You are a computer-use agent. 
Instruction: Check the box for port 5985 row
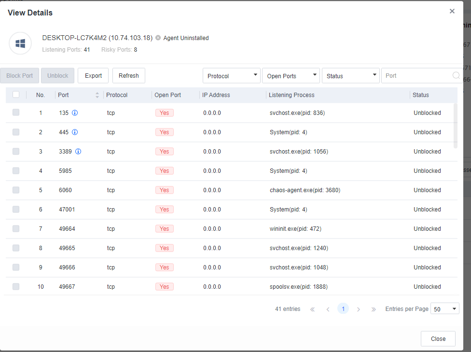pos(16,170)
